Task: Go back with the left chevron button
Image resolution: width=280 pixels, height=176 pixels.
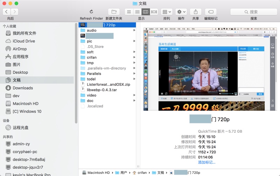Action: click(x=6, y=12)
